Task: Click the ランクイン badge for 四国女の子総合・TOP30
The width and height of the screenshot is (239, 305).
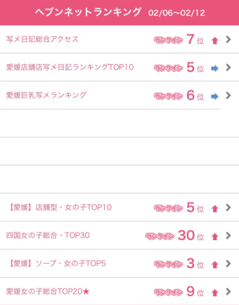Action: (x=160, y=236)
